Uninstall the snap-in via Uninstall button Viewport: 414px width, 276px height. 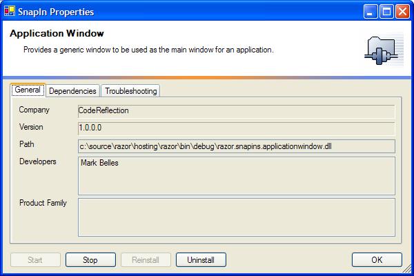coord(201,260)
